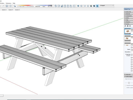Select second scene thumbnail in list
The width and height of the screenshot is (133, 100).
click(127, 38)
